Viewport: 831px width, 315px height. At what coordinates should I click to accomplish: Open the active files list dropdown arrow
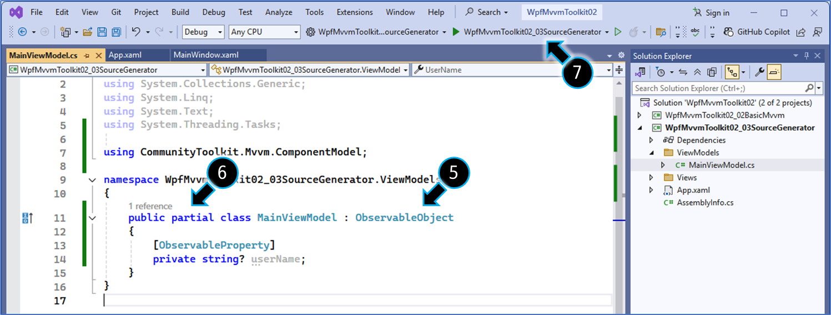point(610,56)
